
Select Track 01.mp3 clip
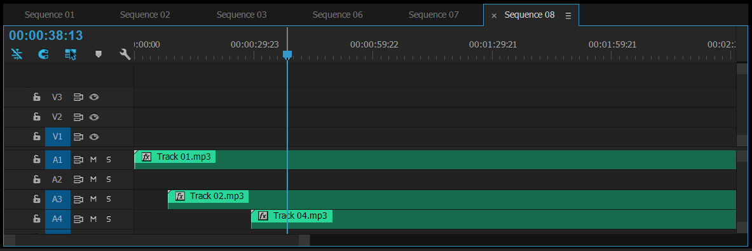[x=435, y=160]
